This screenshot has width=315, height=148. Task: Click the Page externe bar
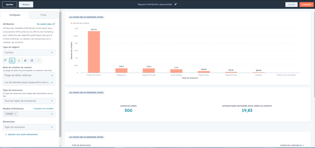point(204,72)
